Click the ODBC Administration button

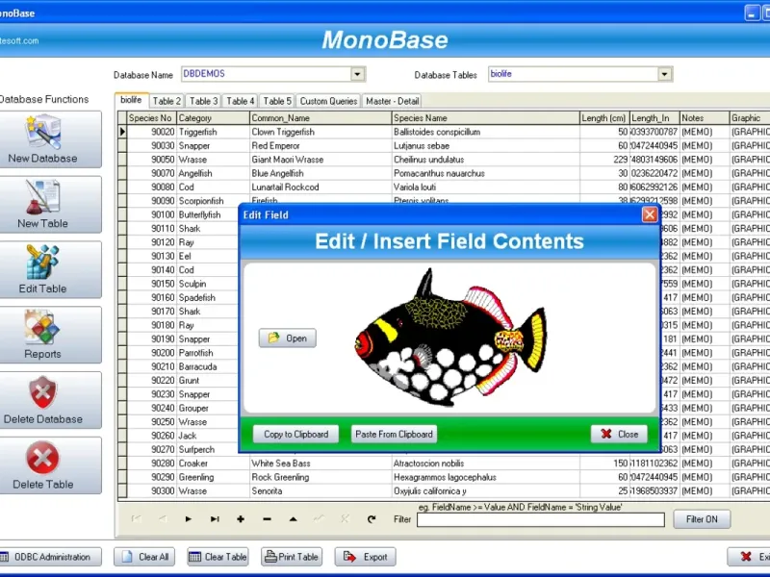pos(49,557)
